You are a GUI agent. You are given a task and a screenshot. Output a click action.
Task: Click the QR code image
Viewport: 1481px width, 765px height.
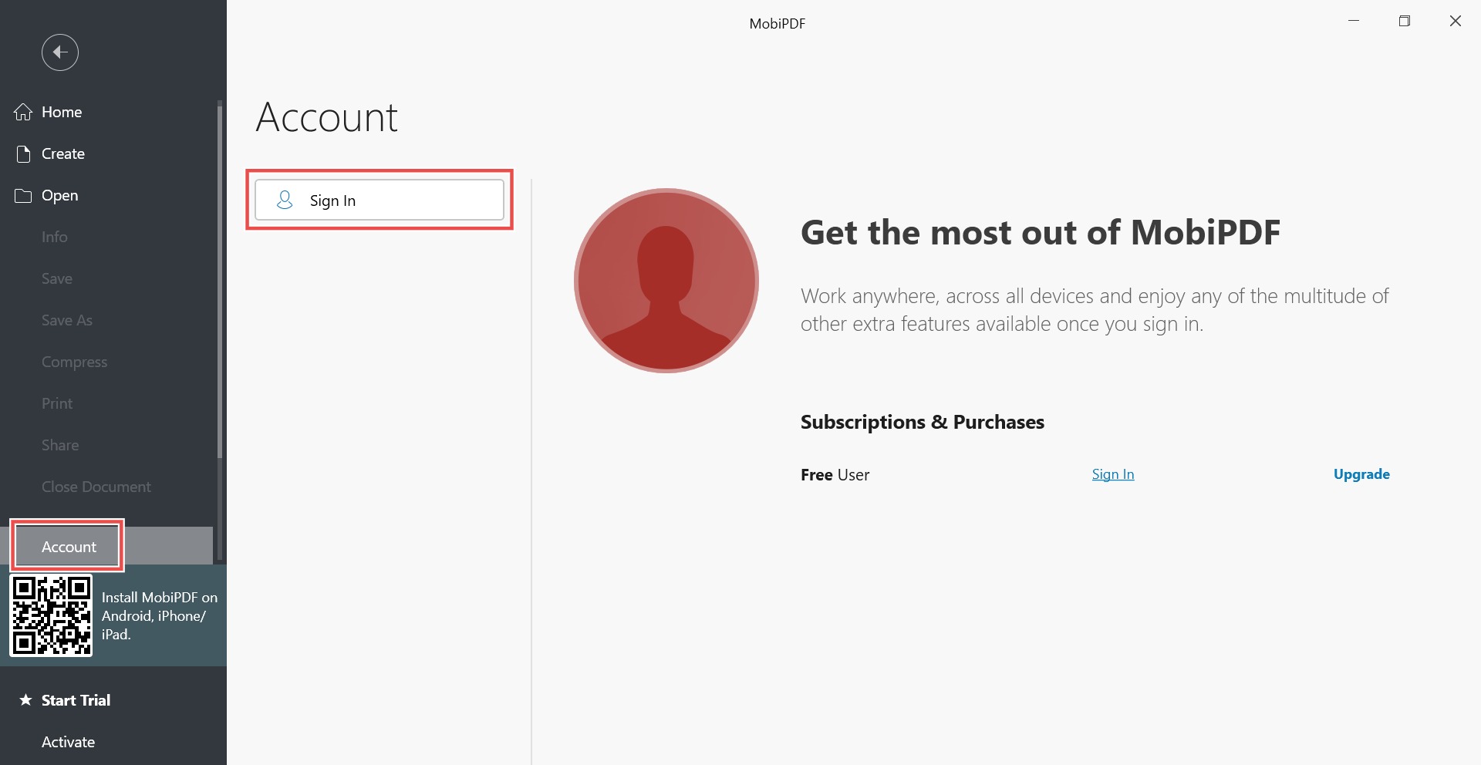(51, 615)
